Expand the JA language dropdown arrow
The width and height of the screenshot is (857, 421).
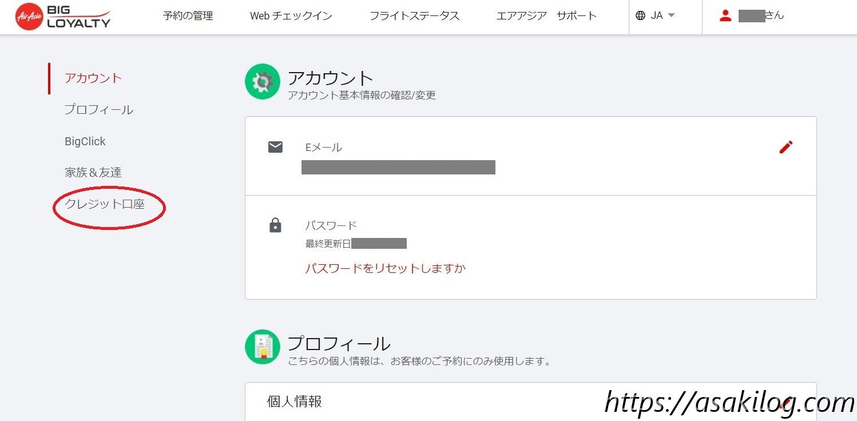click(x=672, y=16)
